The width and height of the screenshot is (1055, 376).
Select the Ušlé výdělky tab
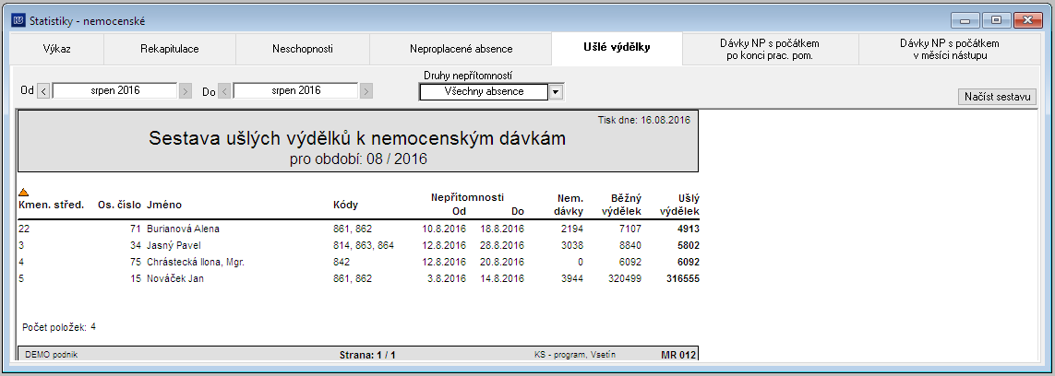[x=617, y=48]
